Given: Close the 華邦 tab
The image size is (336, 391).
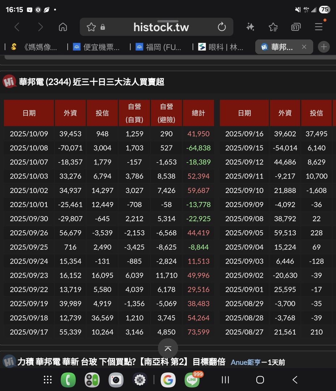Looking at the screenshot, I should 304,47.
